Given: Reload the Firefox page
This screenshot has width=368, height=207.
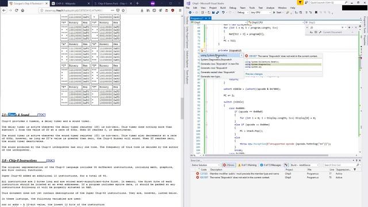Looking at the screenshot, I should (17, 10).
